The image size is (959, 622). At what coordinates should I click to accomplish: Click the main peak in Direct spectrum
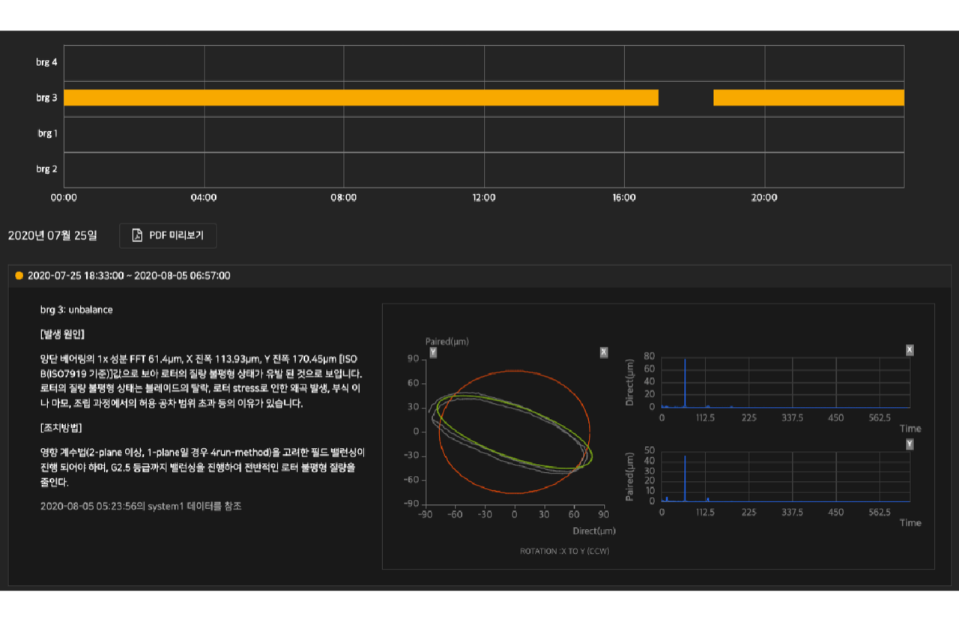685,382
